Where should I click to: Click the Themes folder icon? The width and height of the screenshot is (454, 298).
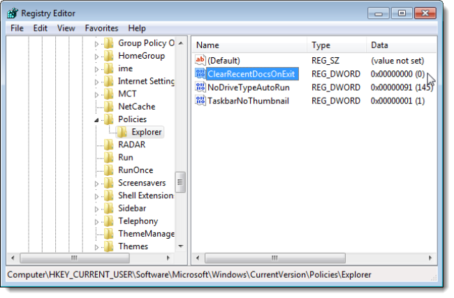pyautogui.click(x=109, y=247)
